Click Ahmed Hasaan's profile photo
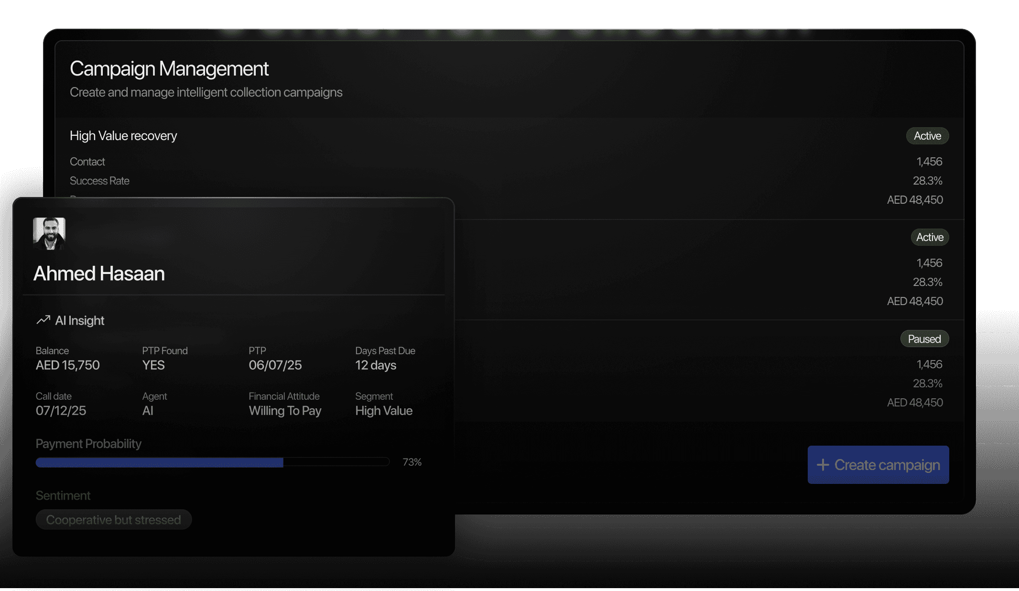 coord(49,234)
